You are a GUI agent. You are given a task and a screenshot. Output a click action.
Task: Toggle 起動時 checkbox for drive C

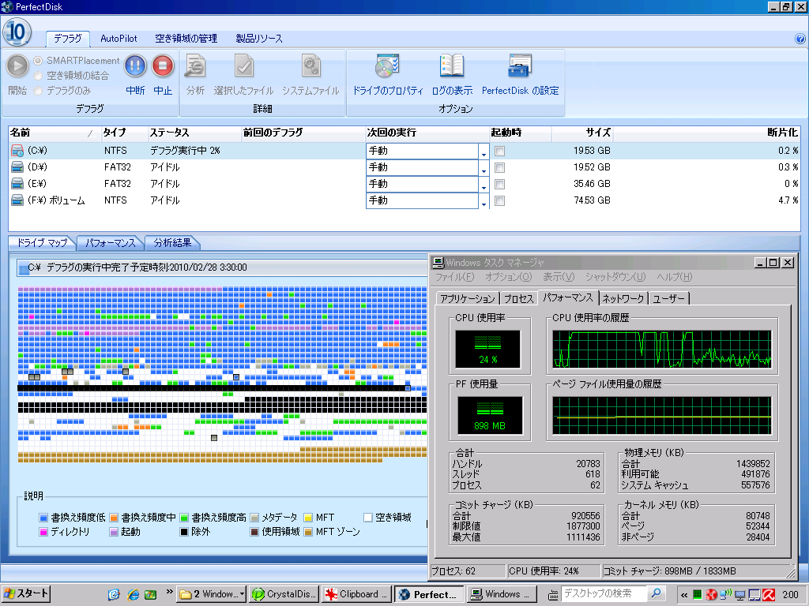pos(499,151)
